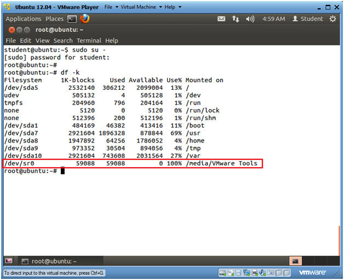344x280 pixels.
Task: Open the Terminal menu in terminal menubar
Action: pos(89,41)
